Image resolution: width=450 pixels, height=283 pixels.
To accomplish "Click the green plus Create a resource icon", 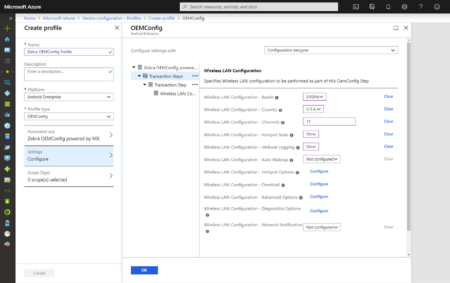I will 8,28.
